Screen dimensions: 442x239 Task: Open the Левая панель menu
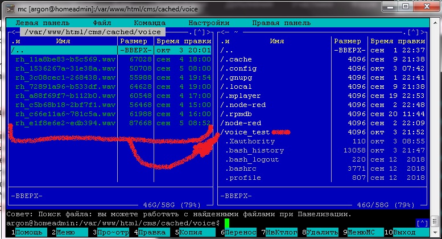(x=42, y=23)
